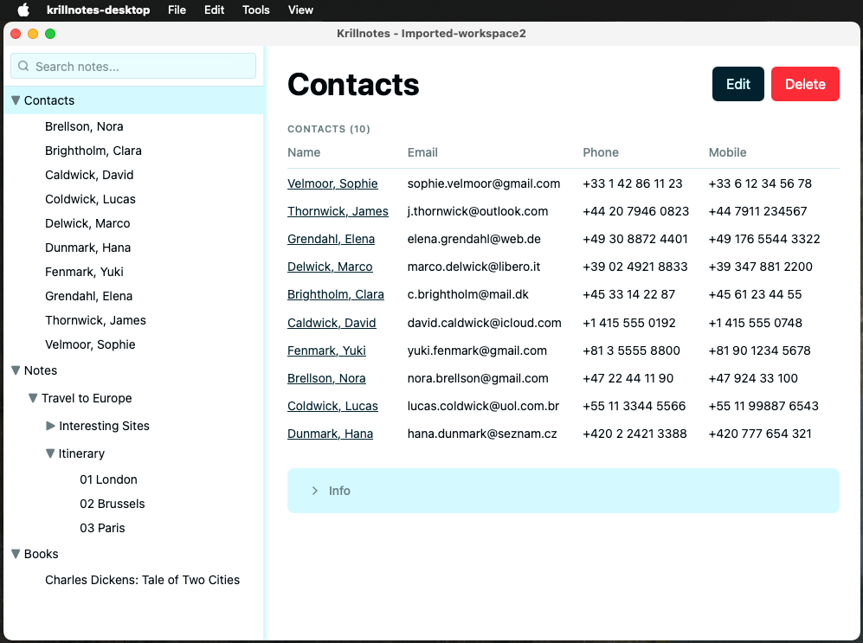Open the Tools menu
863x643 pixels.
click(x=255, y=10)
